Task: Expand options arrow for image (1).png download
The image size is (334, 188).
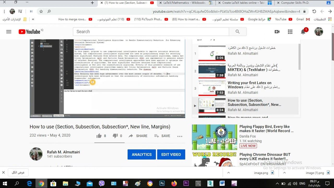Action: click(x=285, y=173)
